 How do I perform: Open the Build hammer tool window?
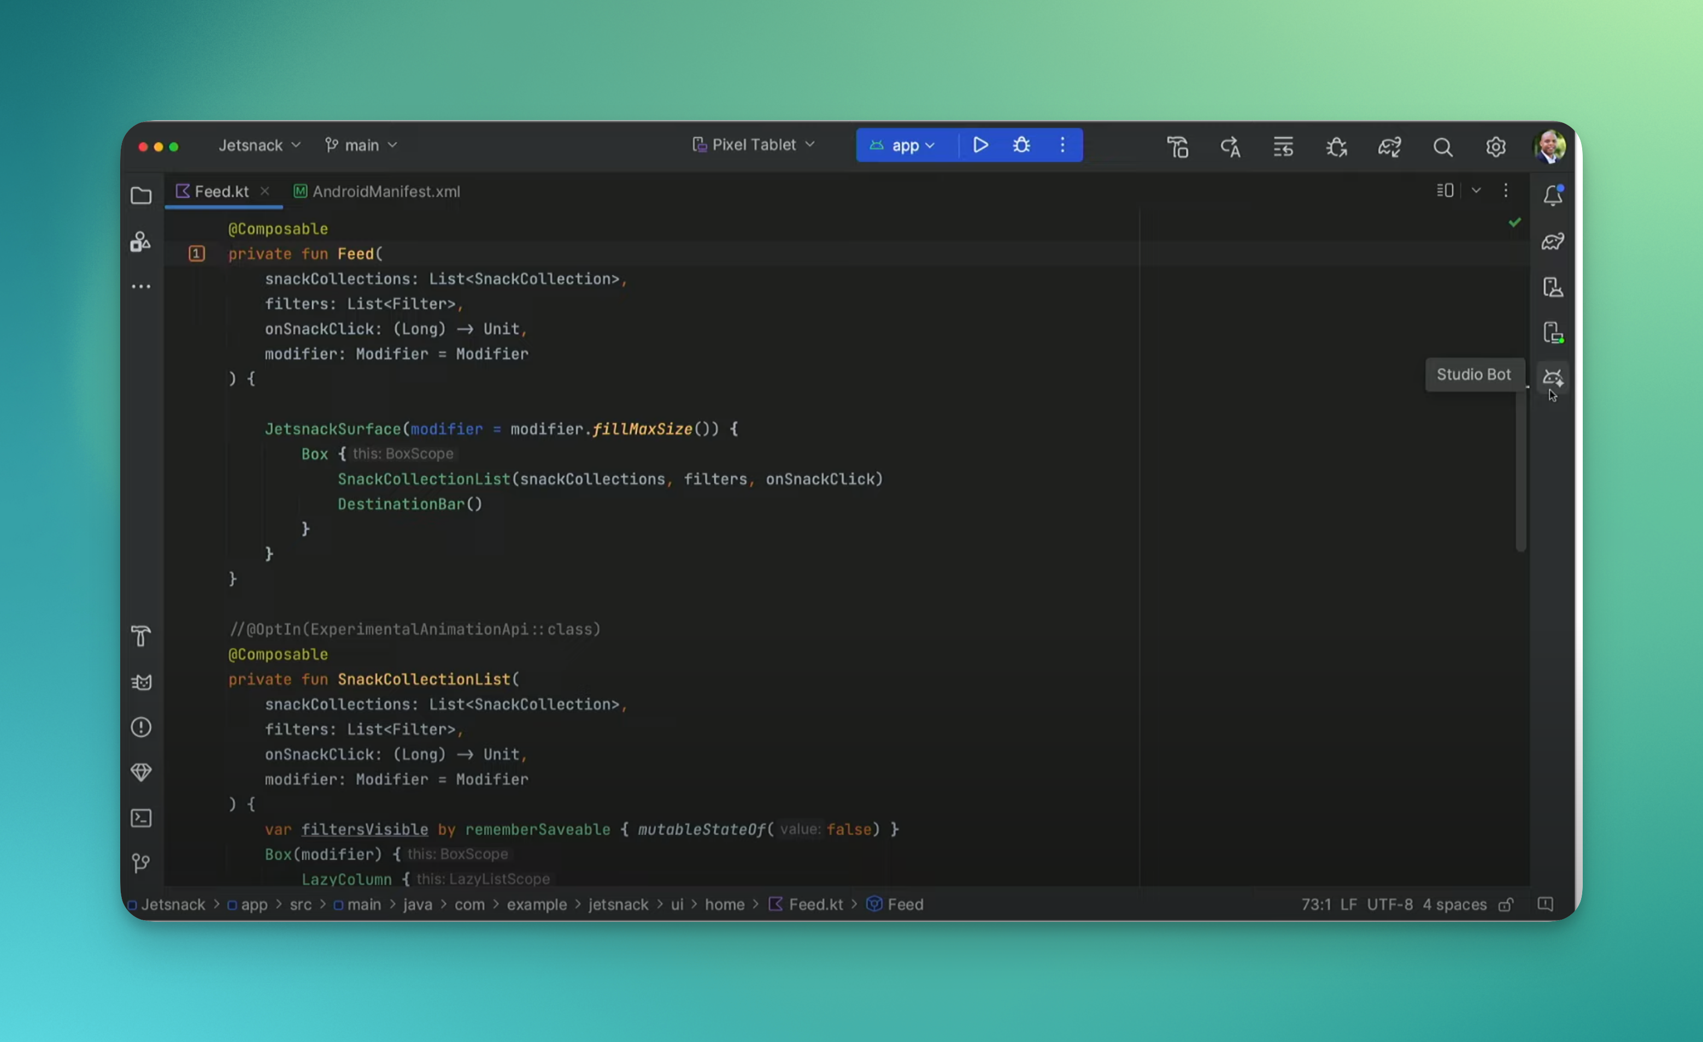141,636
